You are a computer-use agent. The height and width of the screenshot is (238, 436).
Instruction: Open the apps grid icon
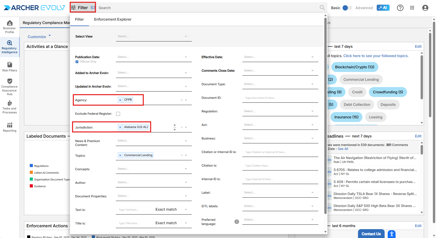412,8
